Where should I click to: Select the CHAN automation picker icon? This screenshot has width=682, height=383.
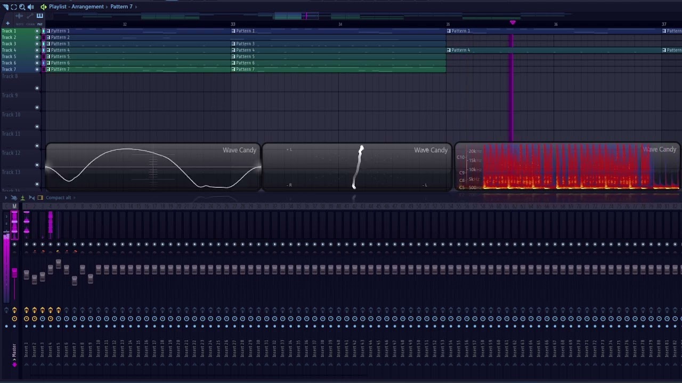point(30,16)
